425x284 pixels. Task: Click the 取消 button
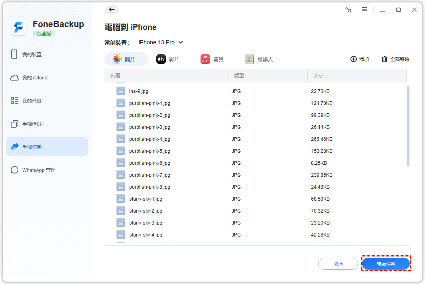click(338, 264)
